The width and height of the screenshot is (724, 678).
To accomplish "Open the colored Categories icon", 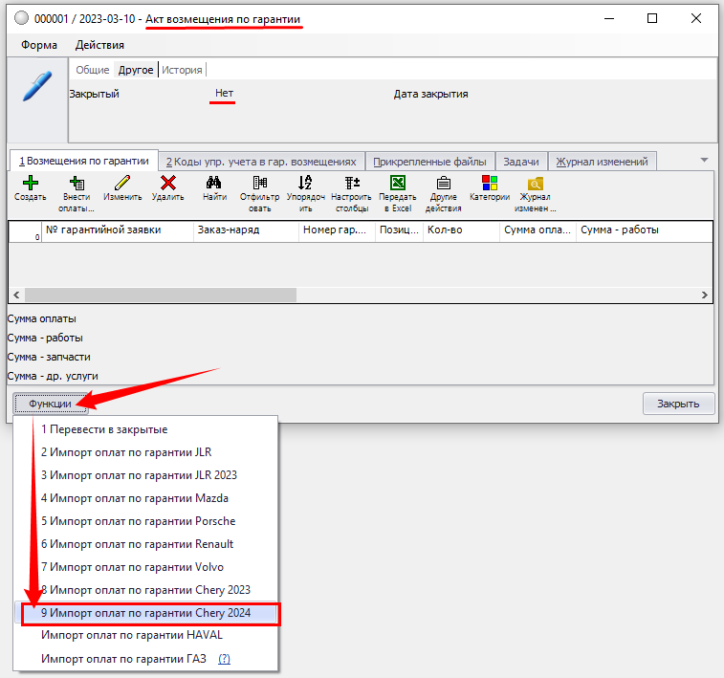I will click(x=489, y=183).
